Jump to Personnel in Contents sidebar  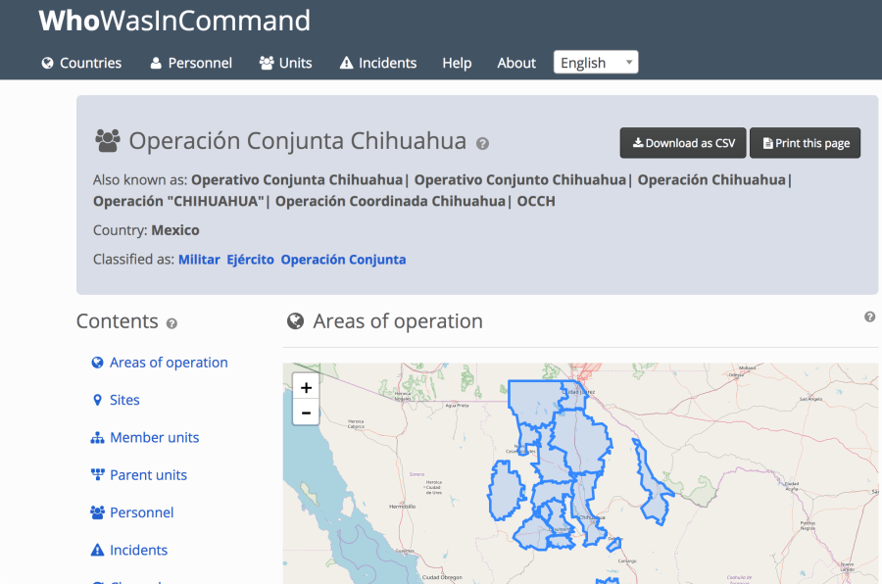(141, 512)
